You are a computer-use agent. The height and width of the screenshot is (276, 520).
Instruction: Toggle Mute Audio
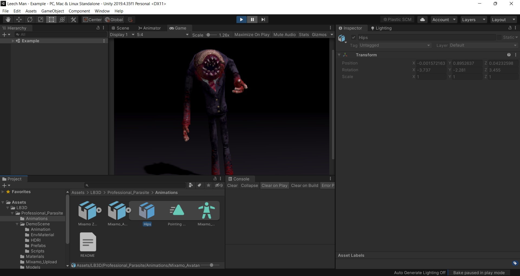[x=284, y=34]
